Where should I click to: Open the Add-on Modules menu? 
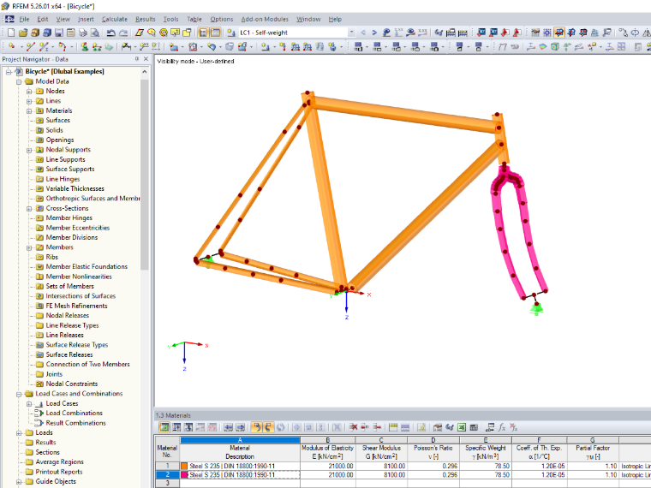(x=265, y=19)
